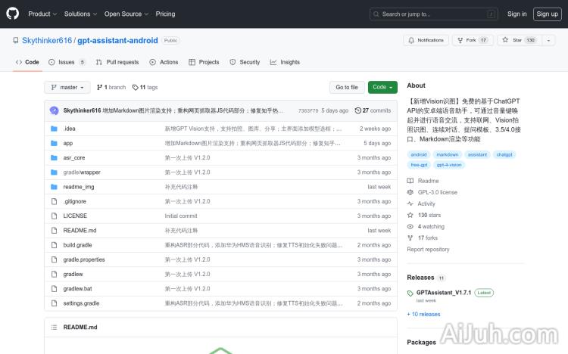Focus the Search or jump to field

(x=434, y=14)
